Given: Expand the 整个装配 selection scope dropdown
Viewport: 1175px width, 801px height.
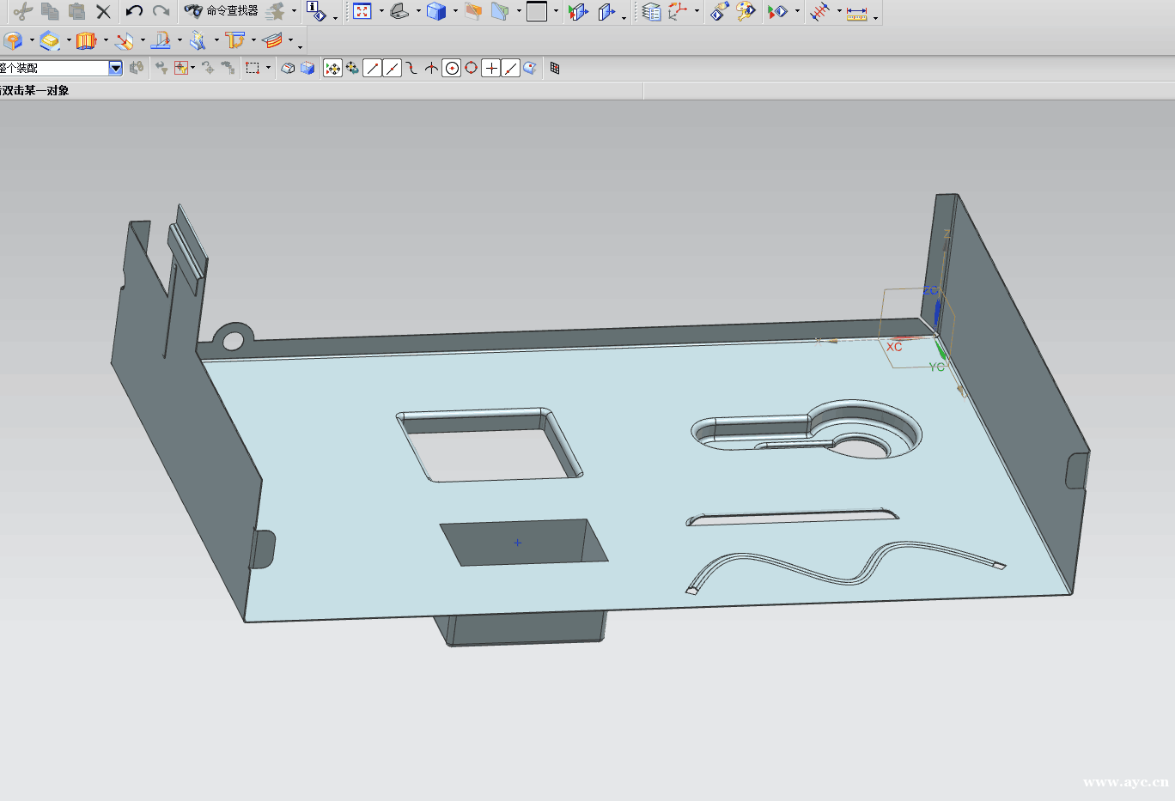Looking at the screenshot, I should coord(115,68).
